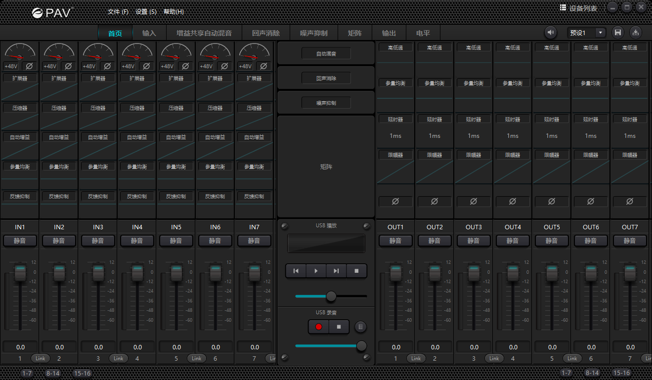Image resolution: width=652 pixels, height=380 pixels.
Task: Toggle +48V phantom power on IN1
Action: [x=10, y=66]
